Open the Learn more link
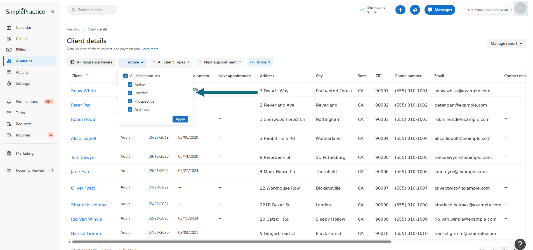 coord(150,49)
